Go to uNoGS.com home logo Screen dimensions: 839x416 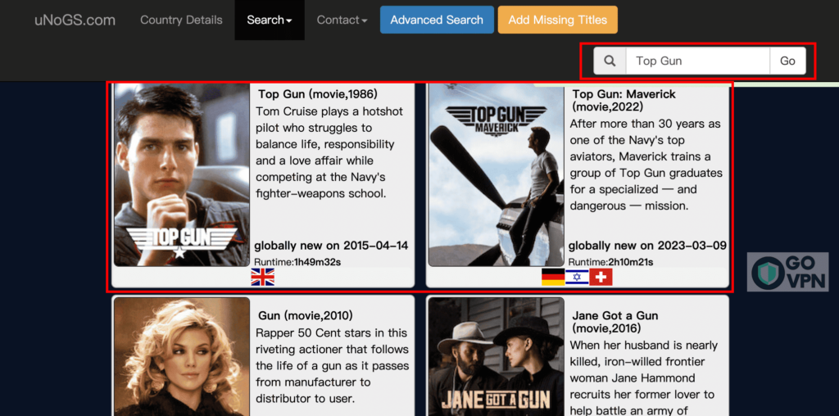click(x=75, y=20)
